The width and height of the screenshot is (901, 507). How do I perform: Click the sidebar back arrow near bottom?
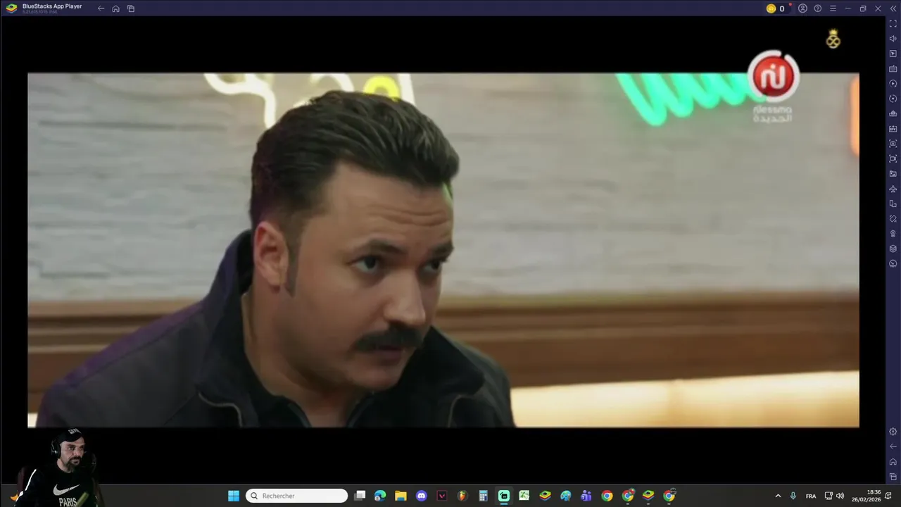893,446
